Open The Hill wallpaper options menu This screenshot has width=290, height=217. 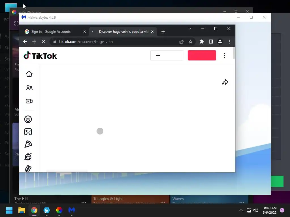pos(84,202)
